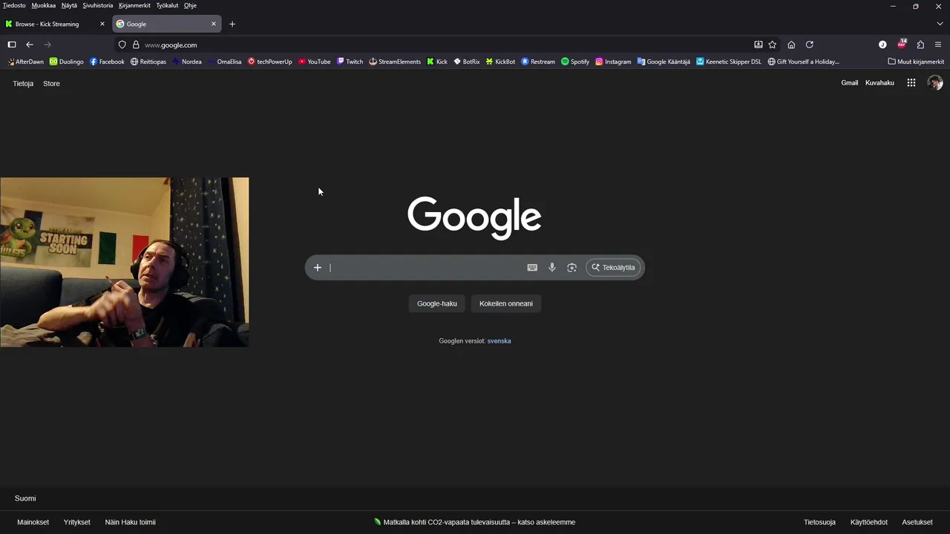Click plus icon in search box
The height and width of the screenshot is (534, 950).
point(318,267)
